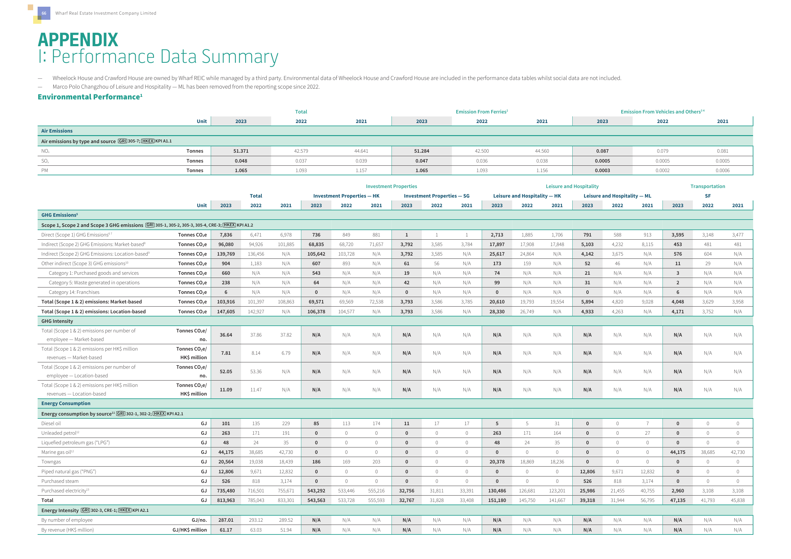The width and height of the screenshot is (791, 559).
Task: Click the HKEX tag beside KPI A1.2
Action: click(229, 225)
